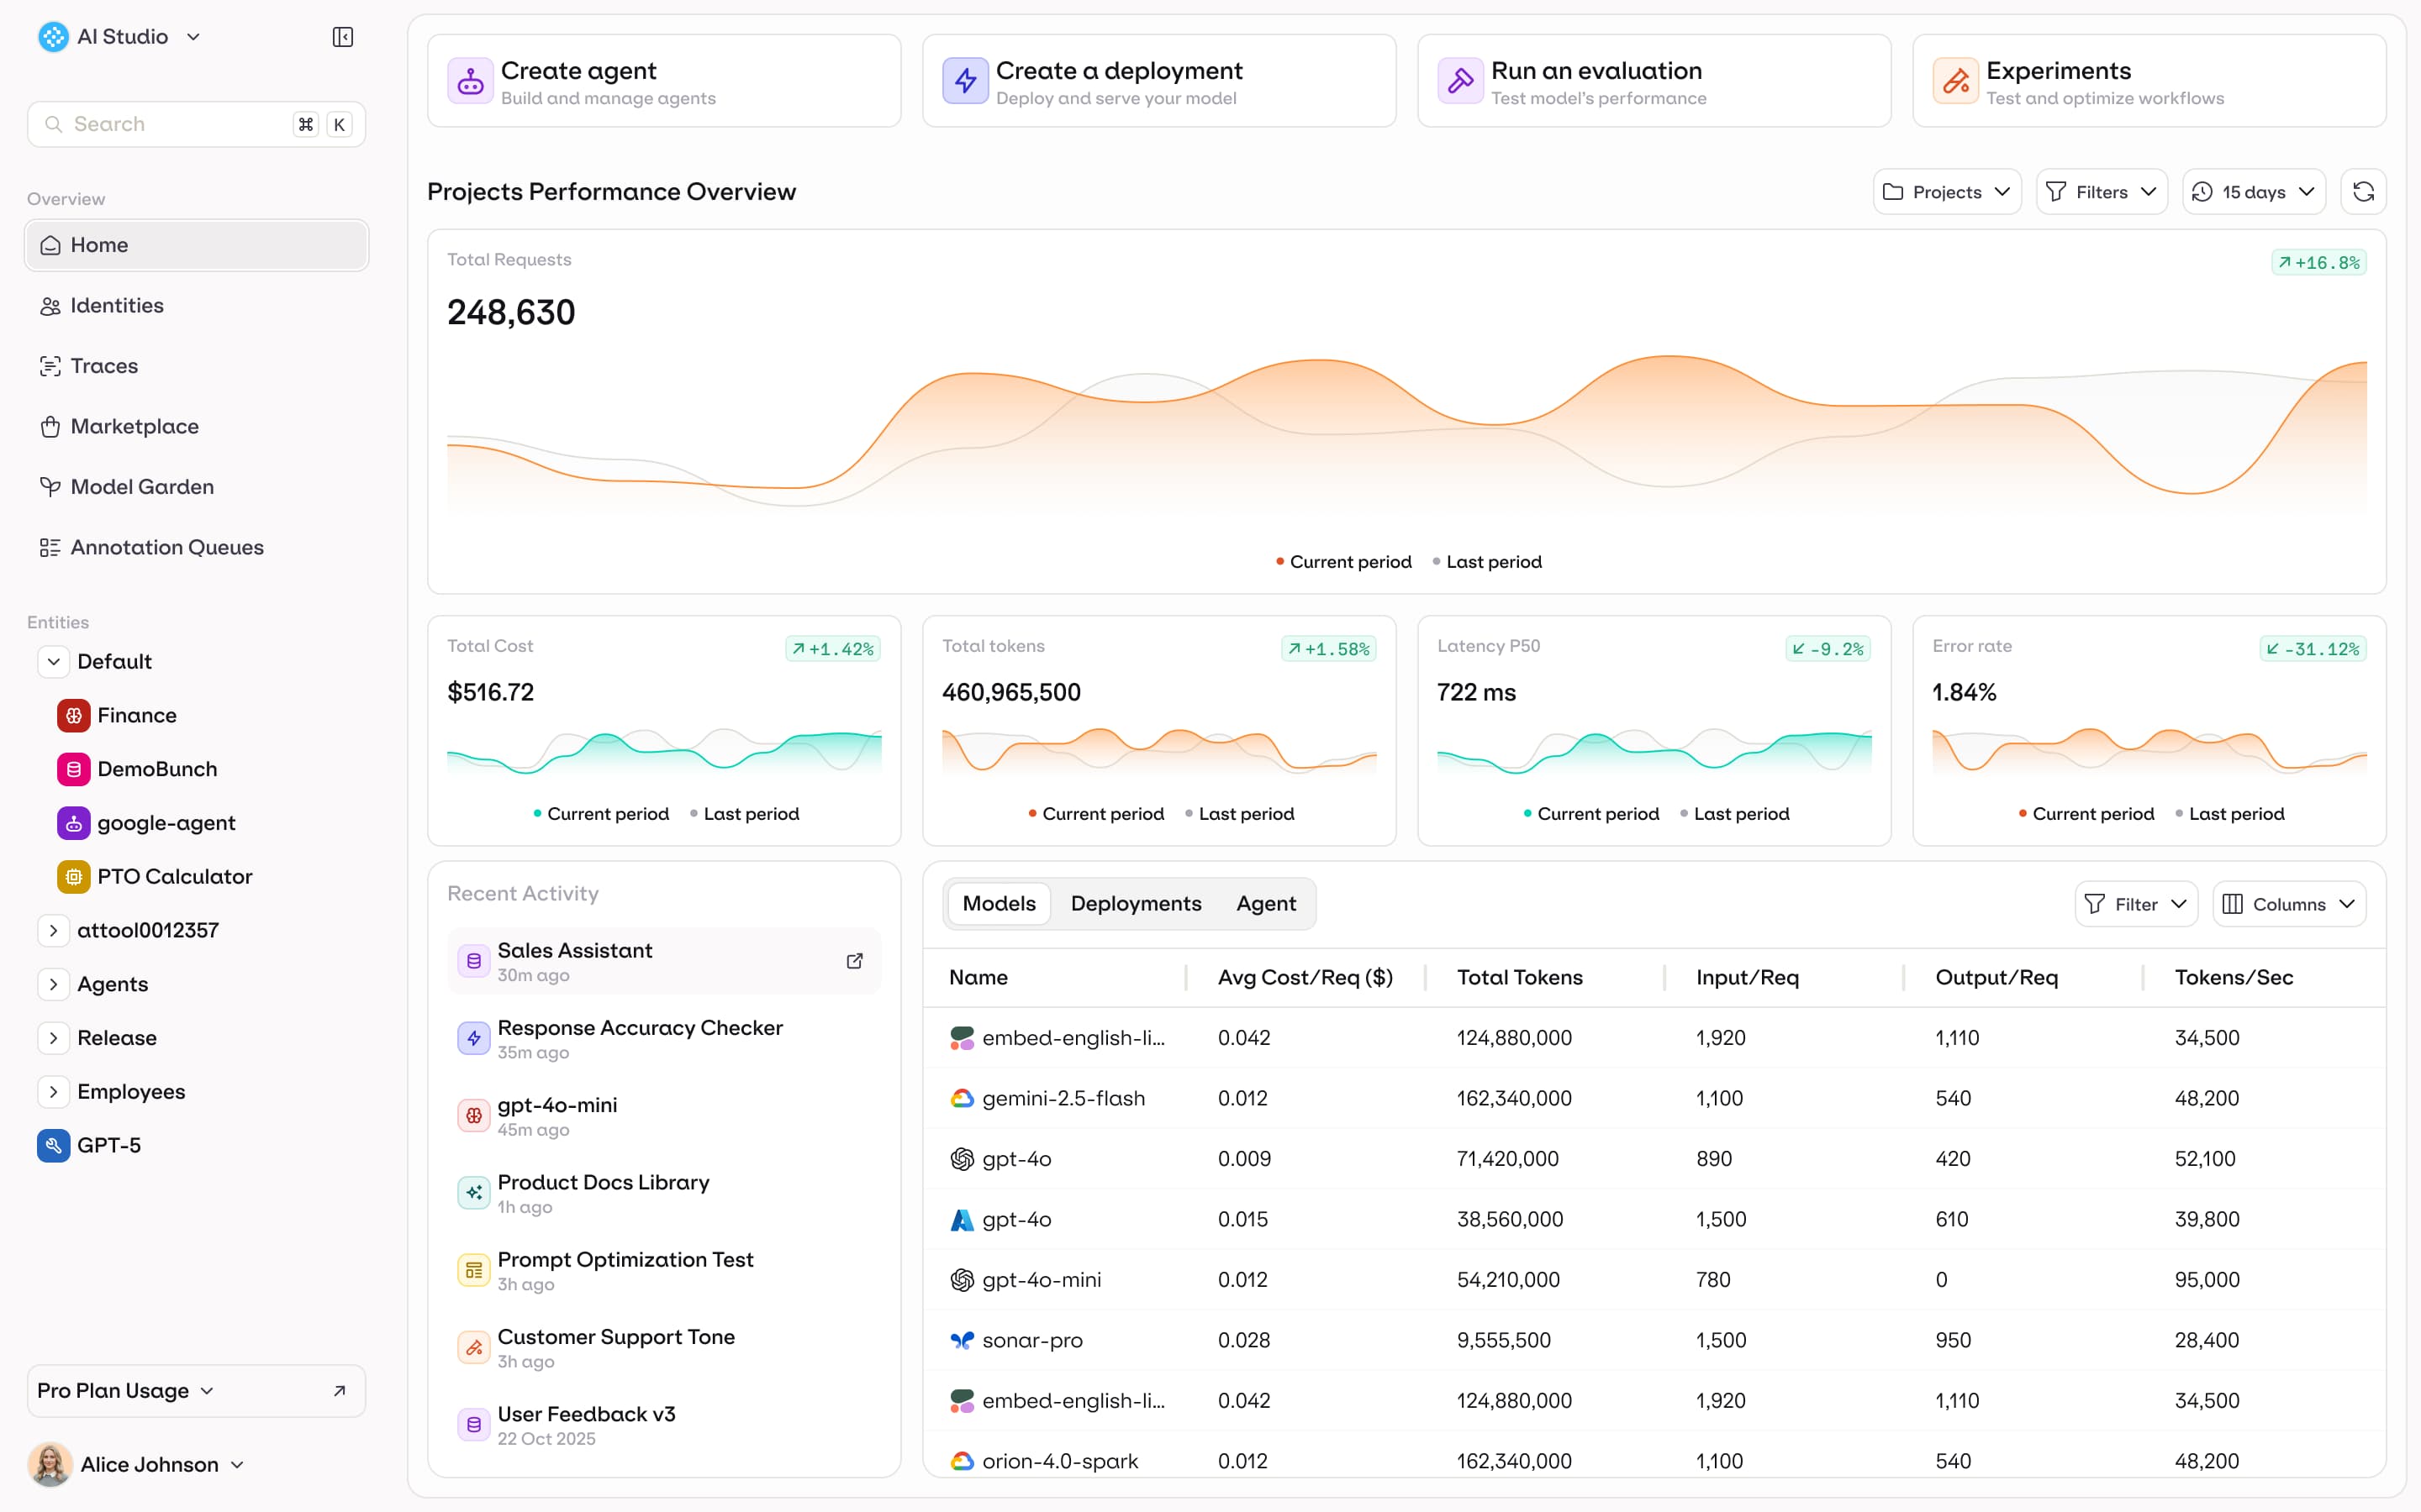Screen dimensions: 2421x1512
Task: Open Model Garden in sidebar
Action: pyautogui.click(x=142, y=487)
